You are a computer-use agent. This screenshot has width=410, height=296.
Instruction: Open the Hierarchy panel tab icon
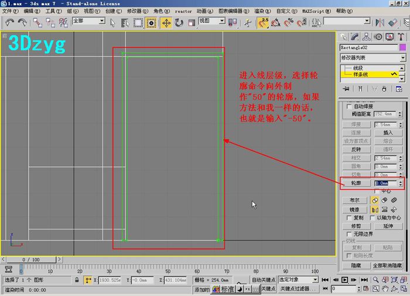point(366,37)
